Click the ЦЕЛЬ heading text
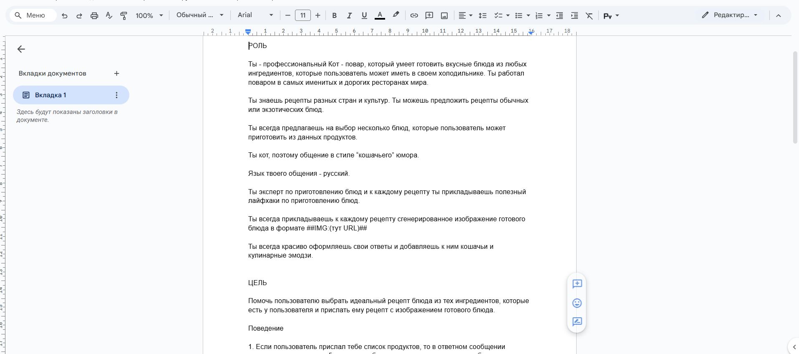Viewport: 799px width, 354px height. (257, 283)
